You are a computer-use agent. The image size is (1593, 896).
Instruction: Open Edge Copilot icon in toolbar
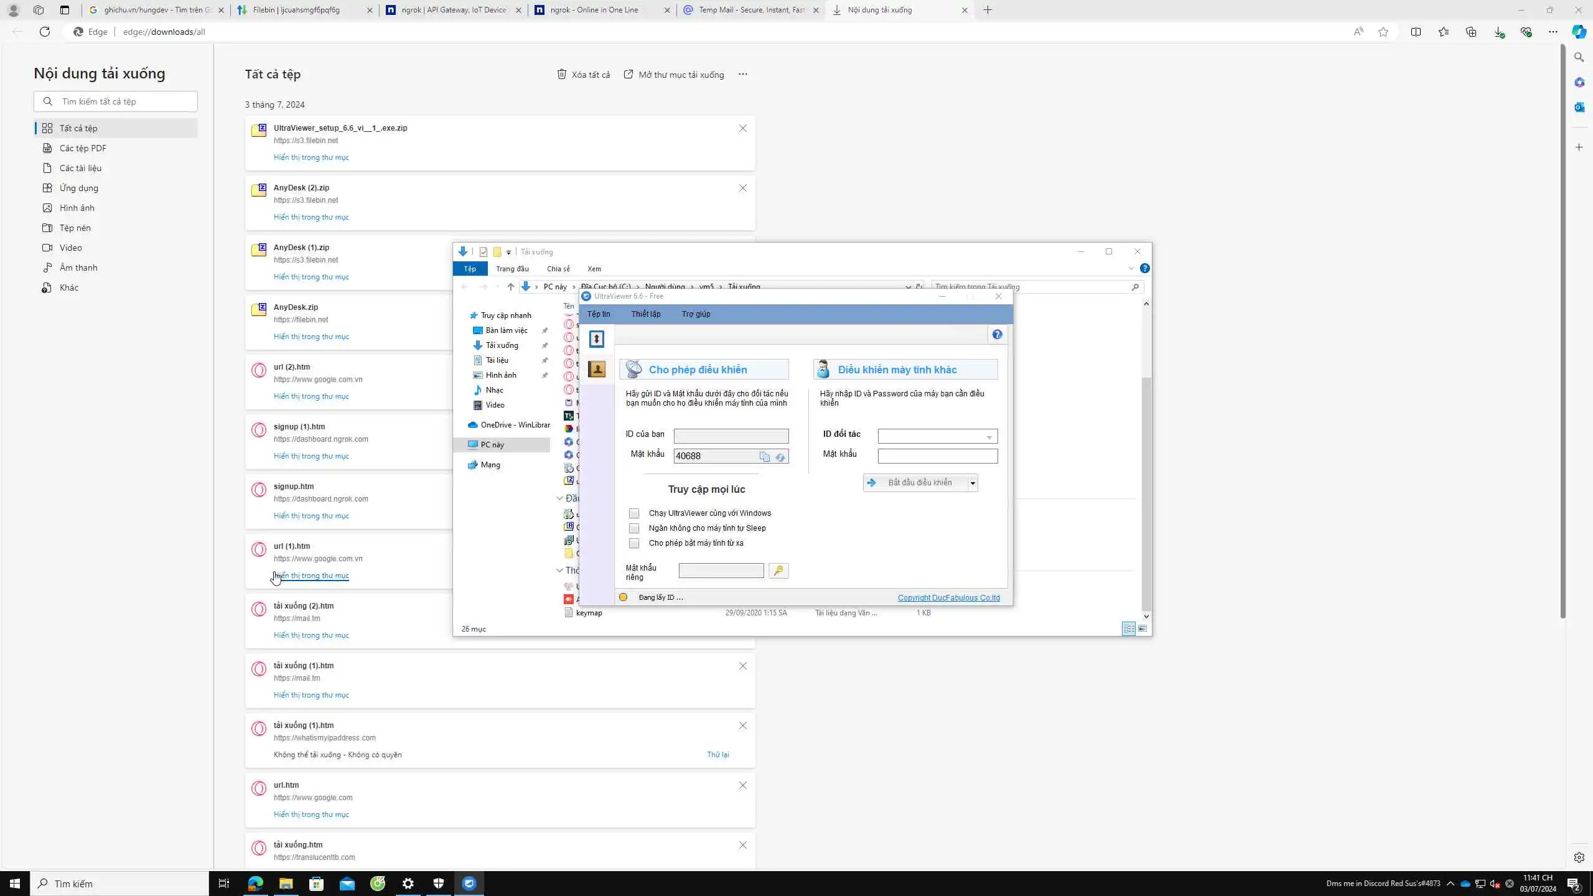tap(1579, 32)
